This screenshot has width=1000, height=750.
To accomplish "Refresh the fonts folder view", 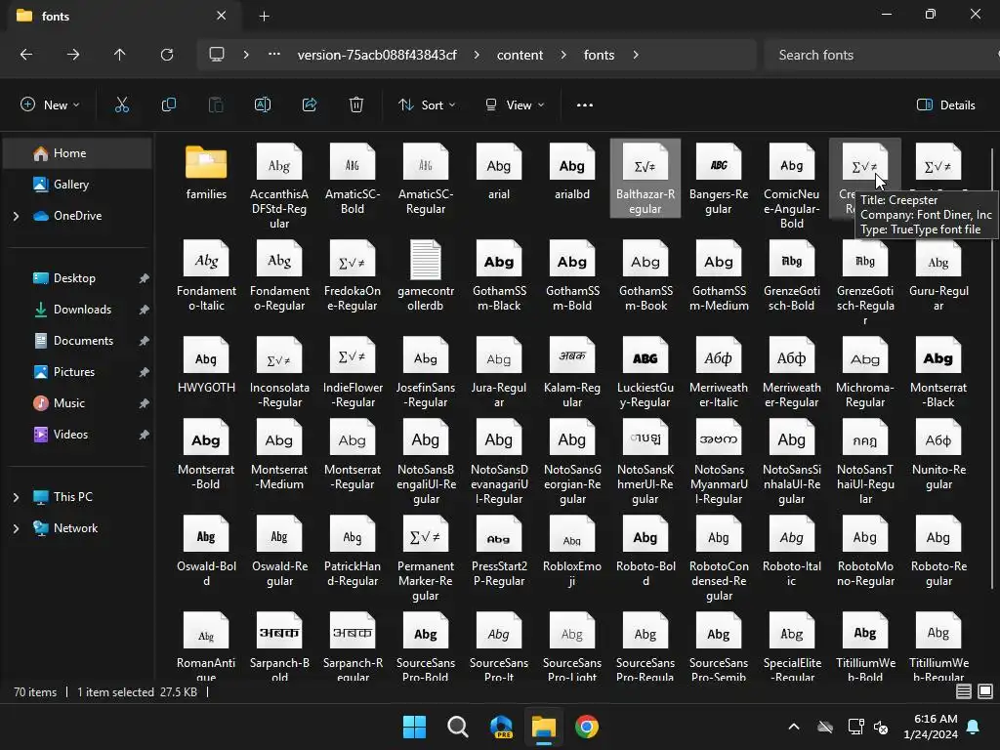I will click(167, 55).
